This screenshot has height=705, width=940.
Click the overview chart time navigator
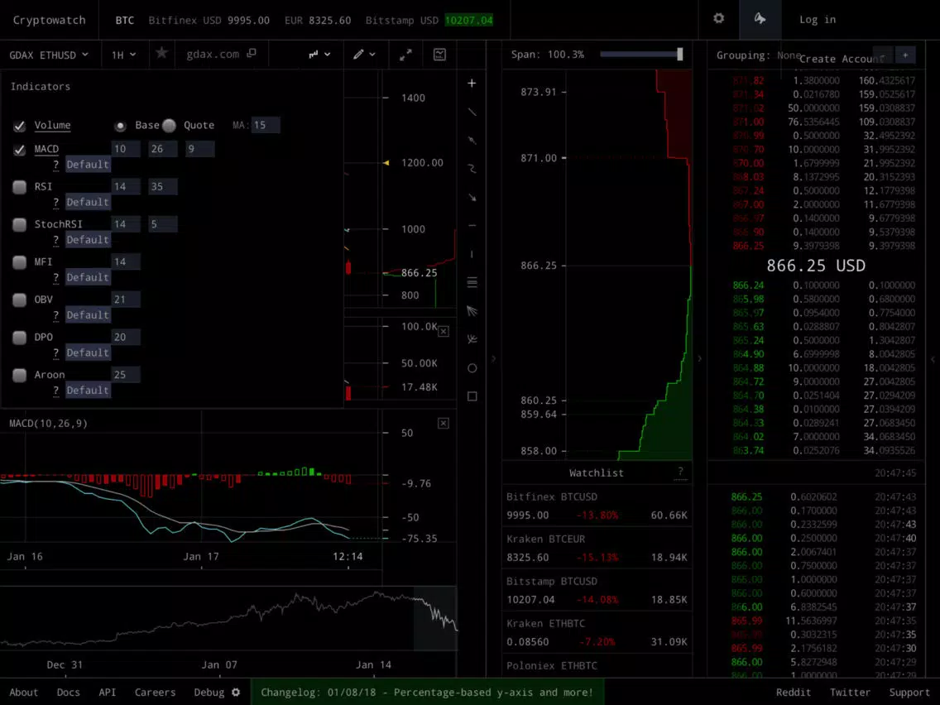click(x=228, y=619)
